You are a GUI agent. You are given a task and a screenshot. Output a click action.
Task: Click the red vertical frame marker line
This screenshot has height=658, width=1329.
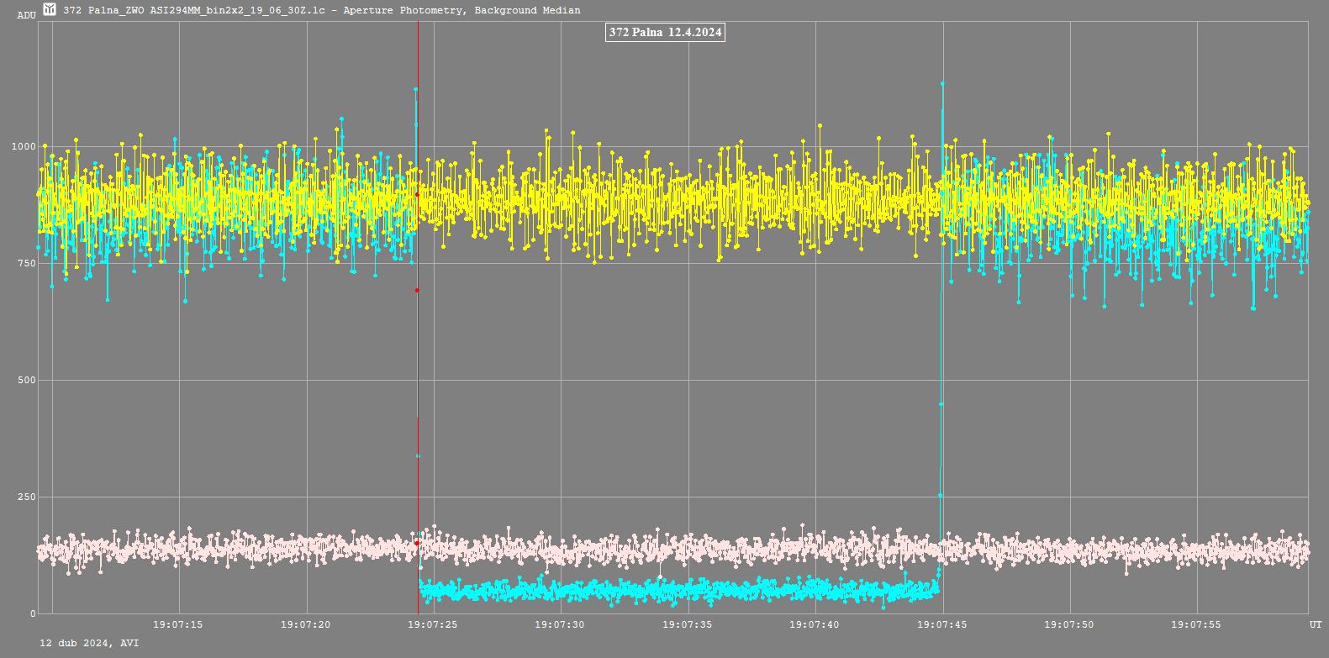(x=418, y=420)
